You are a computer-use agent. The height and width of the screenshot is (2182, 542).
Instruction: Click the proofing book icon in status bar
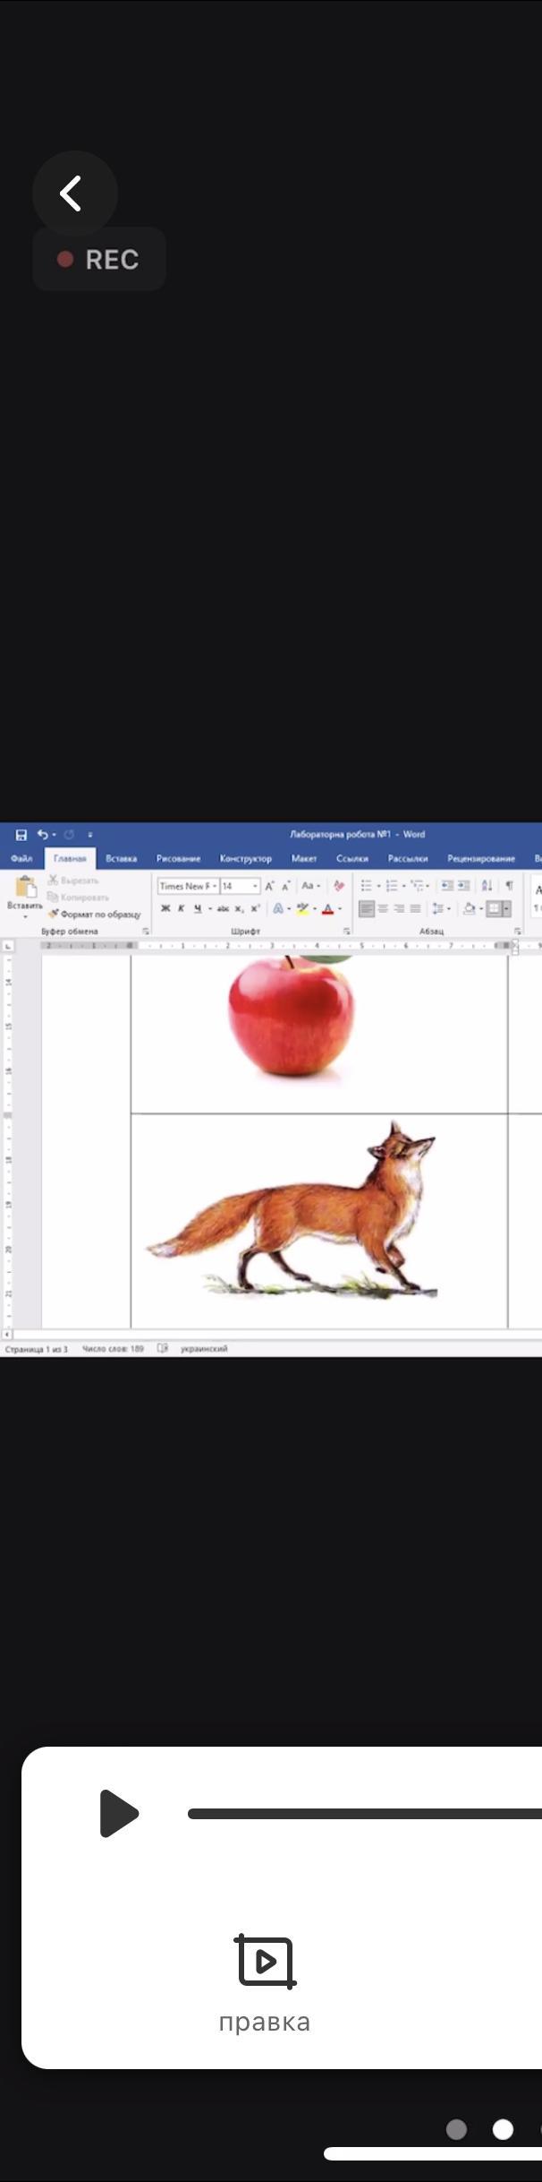click(163, 1348)
